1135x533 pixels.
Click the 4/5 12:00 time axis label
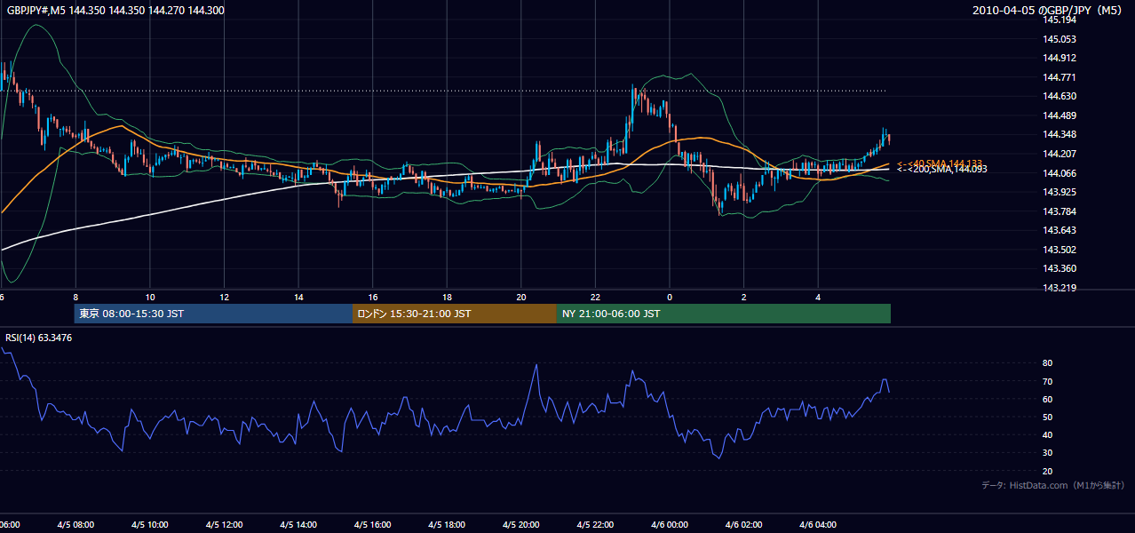point(225,525)
